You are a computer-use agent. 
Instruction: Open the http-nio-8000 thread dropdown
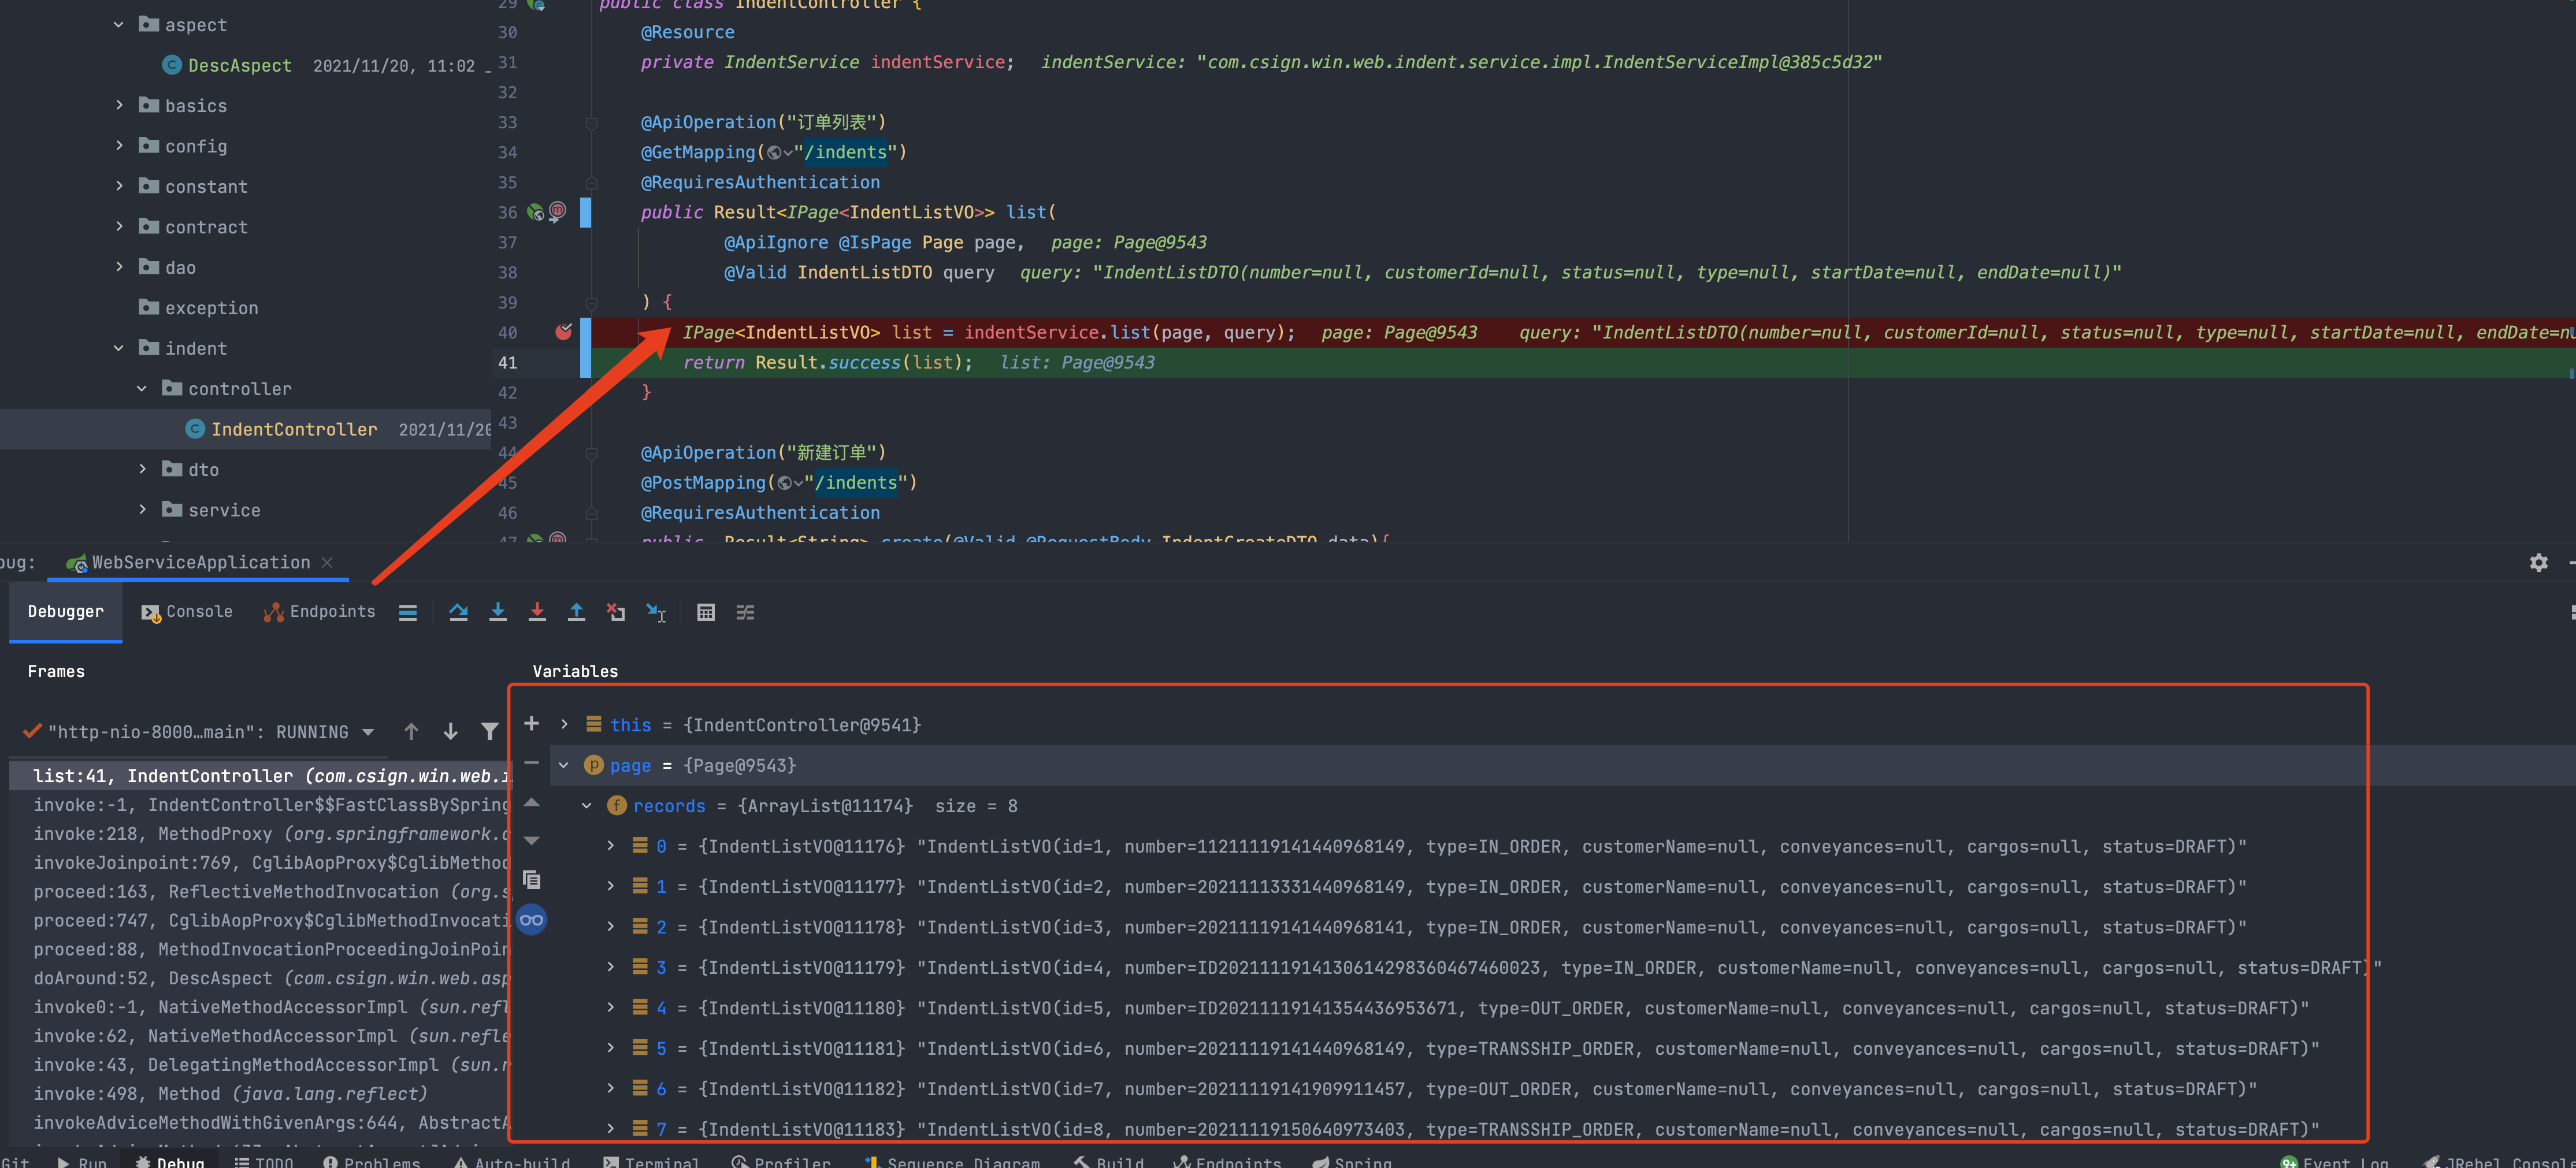coord(369,732)
